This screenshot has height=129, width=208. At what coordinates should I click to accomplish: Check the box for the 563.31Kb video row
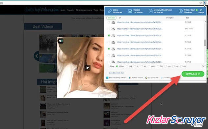click(109, 29)
